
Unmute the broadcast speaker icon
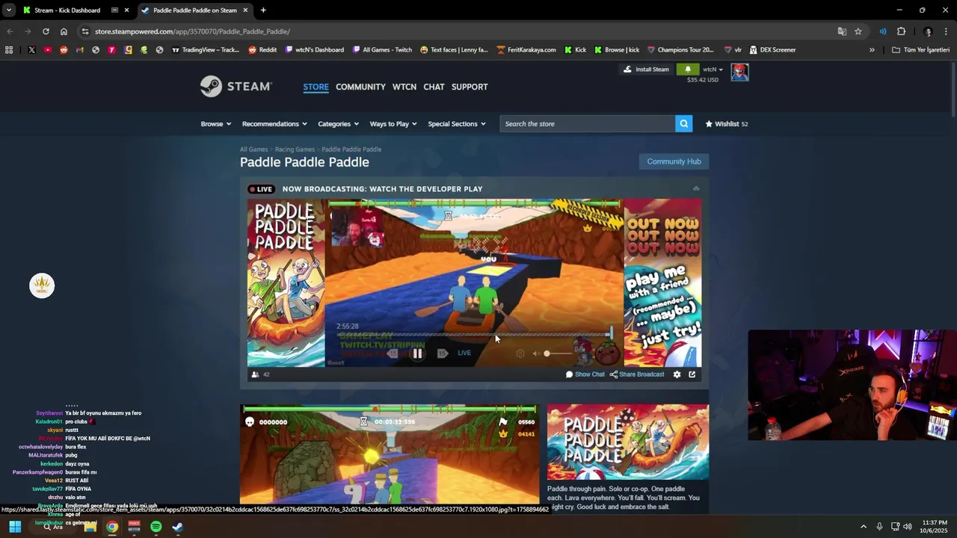click(535, 353)
